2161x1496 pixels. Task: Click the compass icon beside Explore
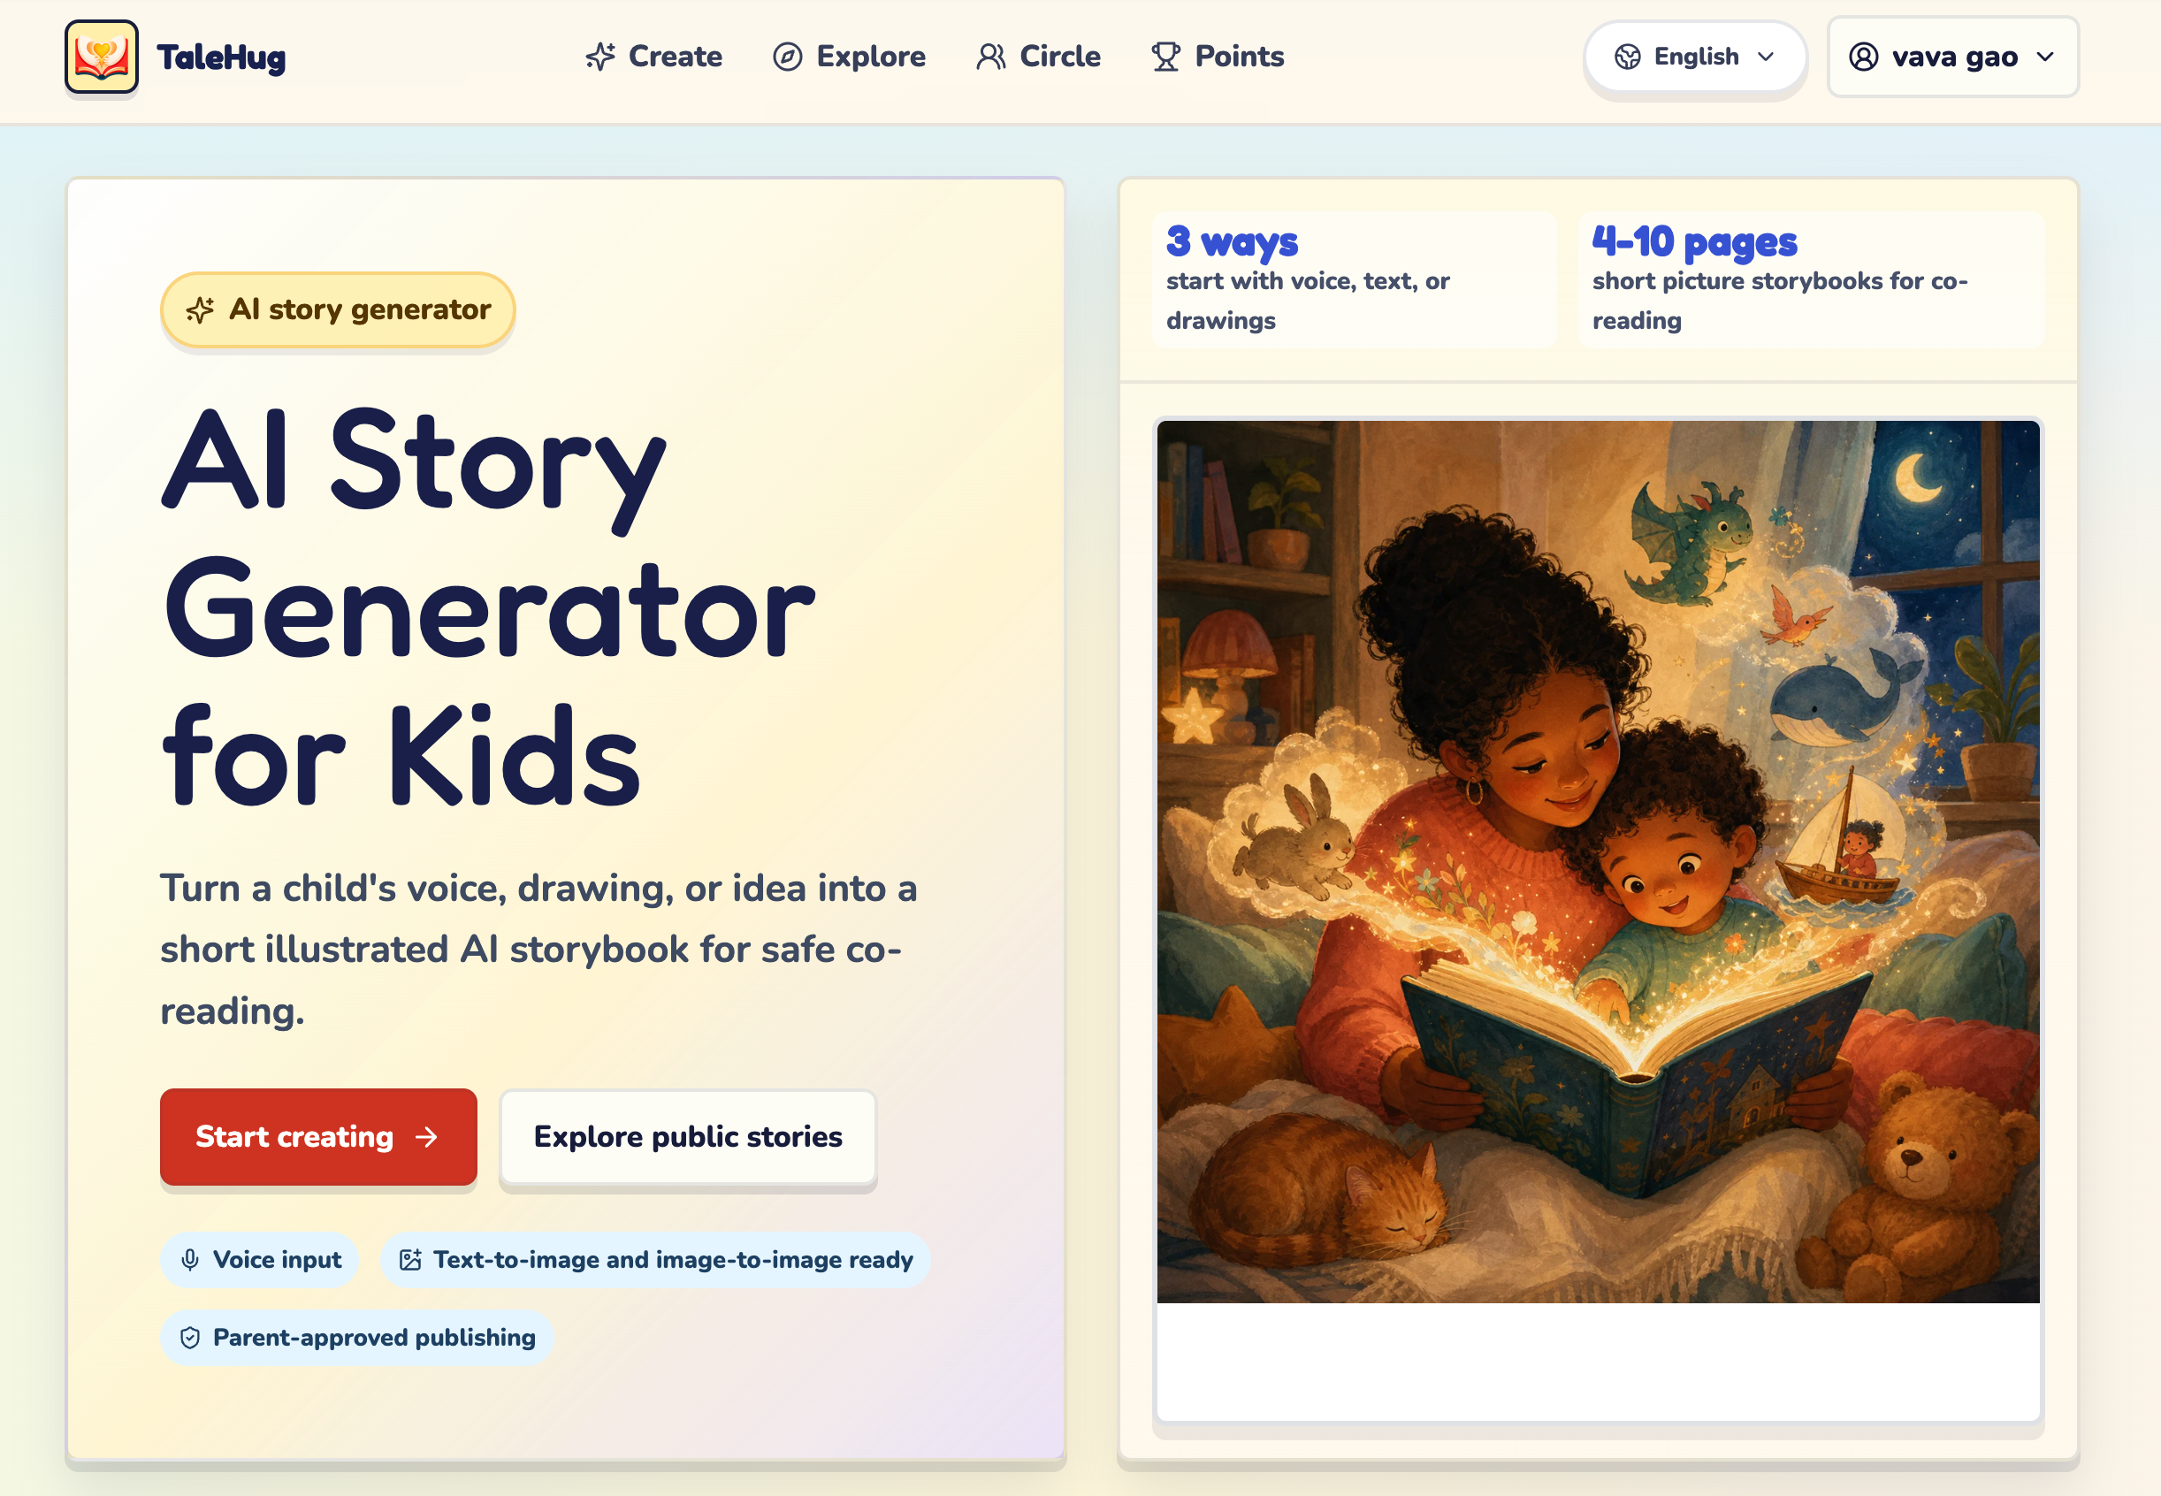point(787,57)
